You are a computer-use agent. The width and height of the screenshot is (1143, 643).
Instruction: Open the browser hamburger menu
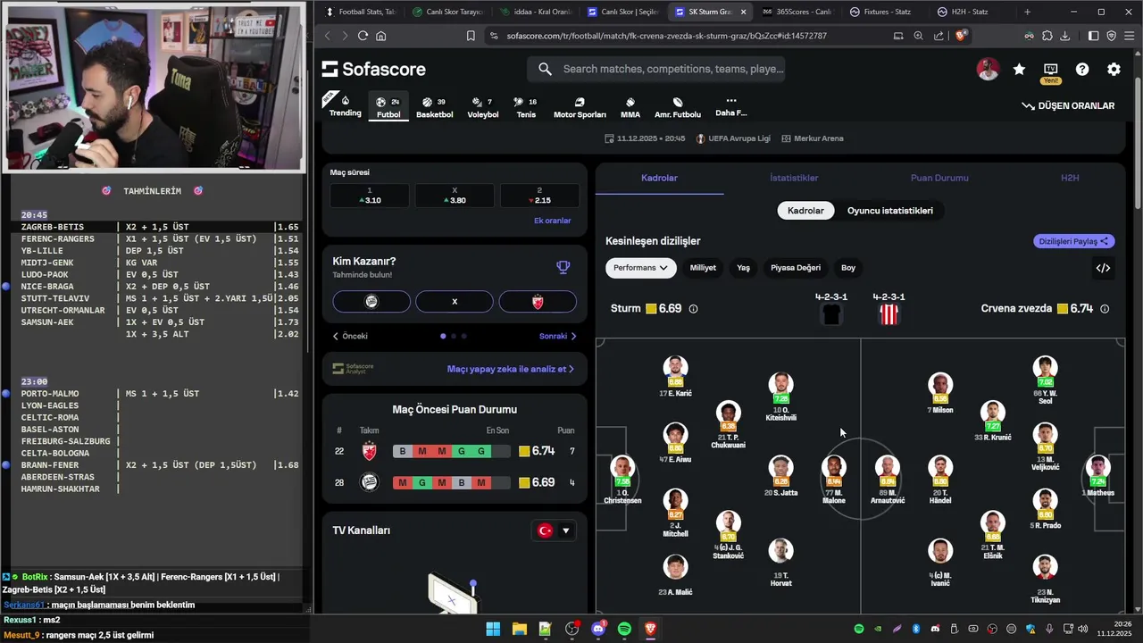coord(1130,36)
